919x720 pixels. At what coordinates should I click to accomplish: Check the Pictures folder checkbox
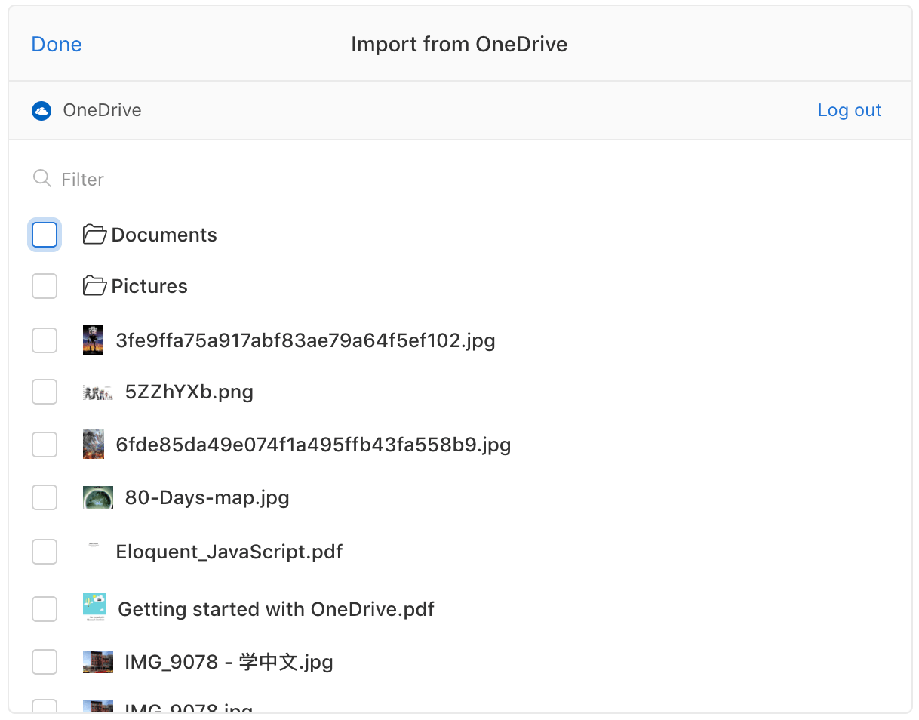pyautogui.click(x=45, y=286)
